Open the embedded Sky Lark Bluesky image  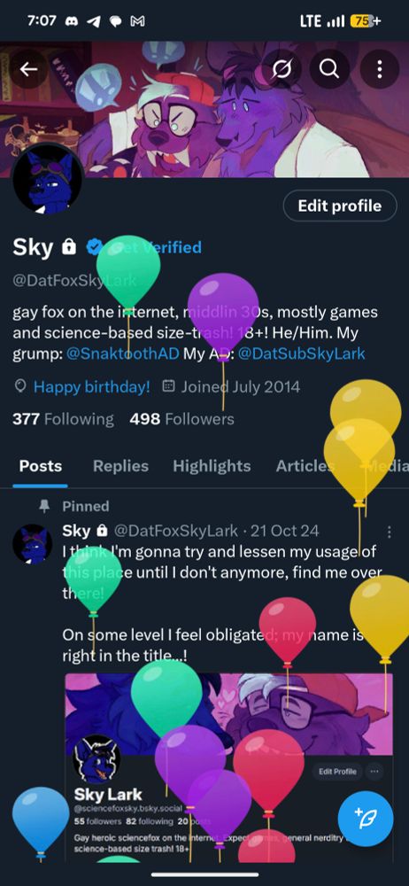228,767
